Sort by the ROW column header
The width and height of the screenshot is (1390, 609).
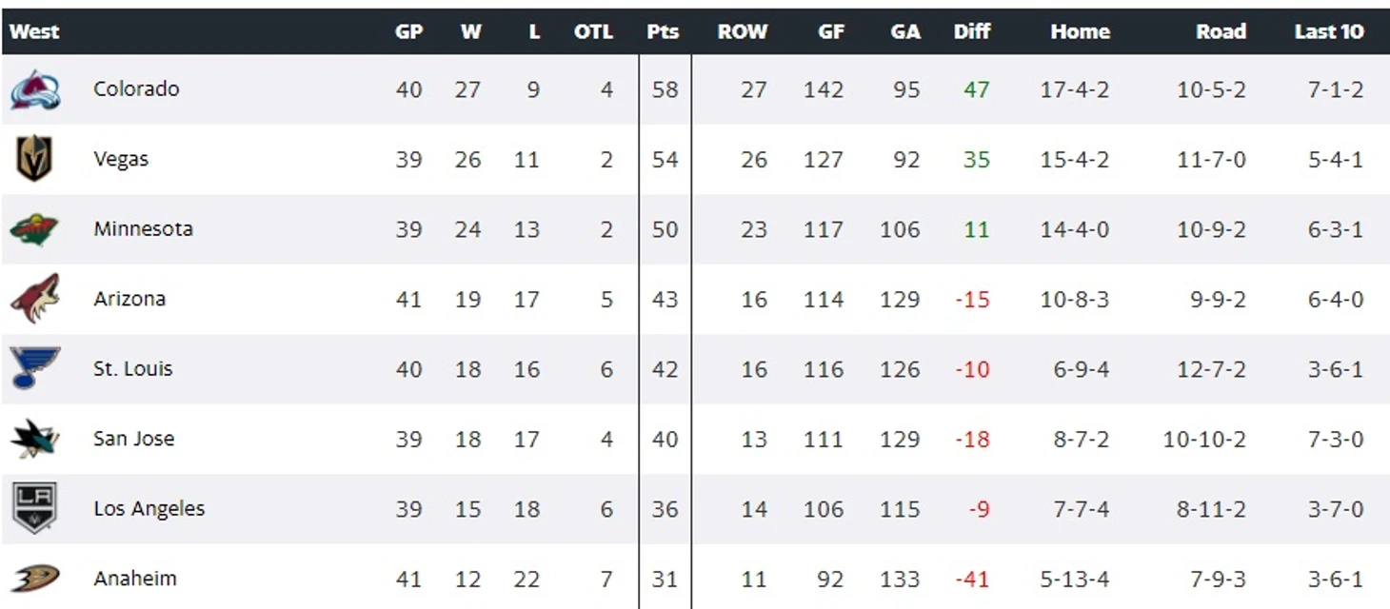tap(743, 31)
